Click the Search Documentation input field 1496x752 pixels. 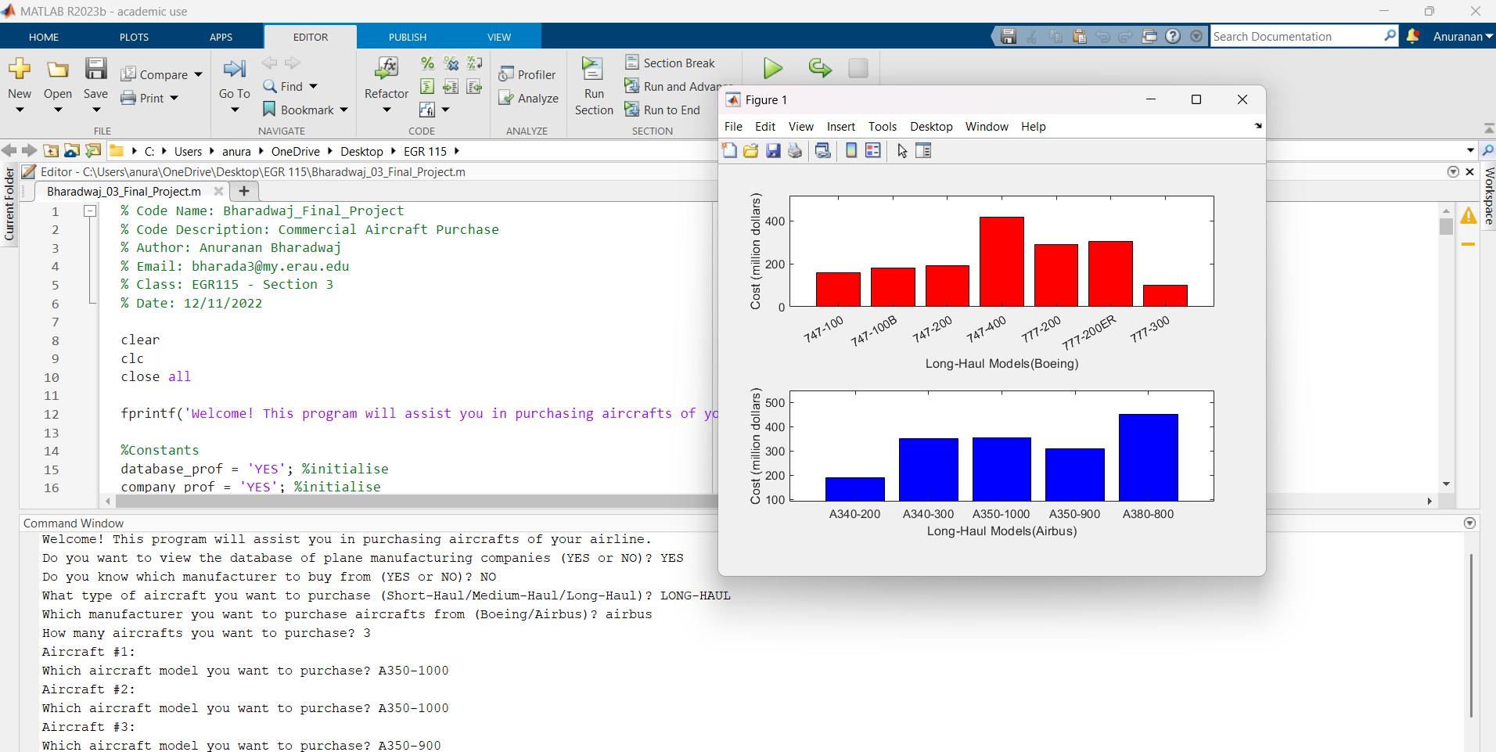tap(1297, 36)
